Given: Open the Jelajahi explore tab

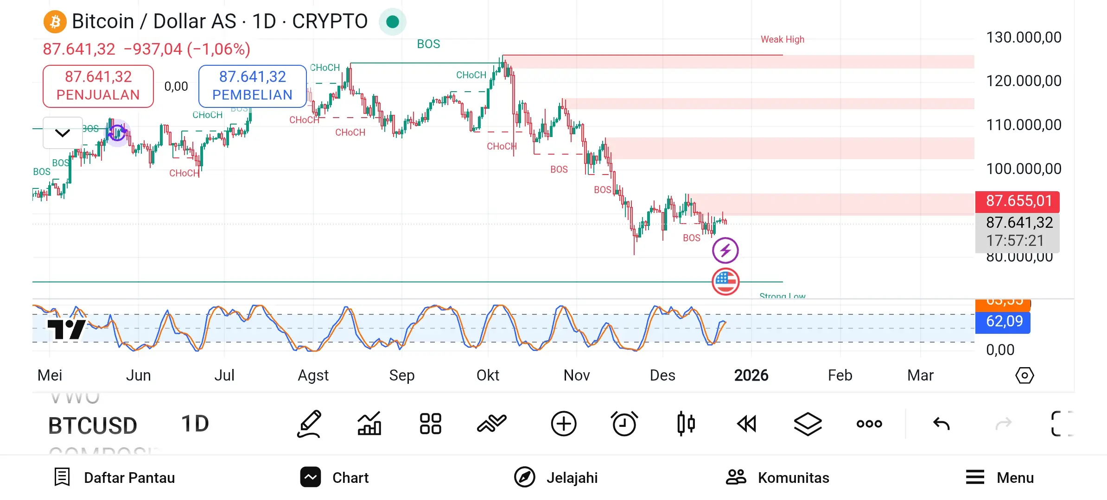Looking at the screenshot, I should [x=556, y=477].
